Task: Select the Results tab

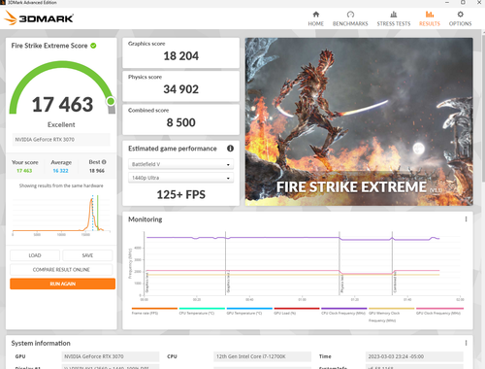Action: (x=430, y=18)
